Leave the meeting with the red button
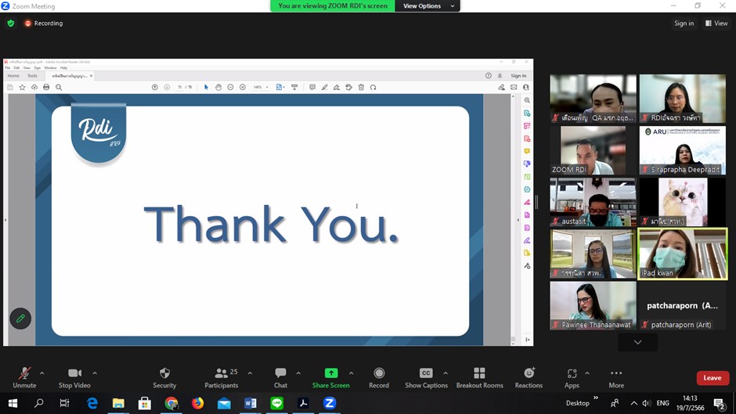 [713, 378]
